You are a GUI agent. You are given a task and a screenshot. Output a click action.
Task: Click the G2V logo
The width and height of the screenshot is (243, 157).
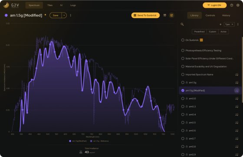[11, 5]
